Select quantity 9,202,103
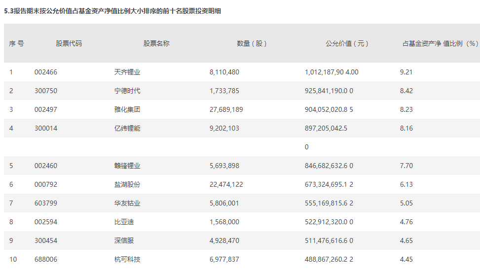Screen dimensions: 480x274 point(224,129)
